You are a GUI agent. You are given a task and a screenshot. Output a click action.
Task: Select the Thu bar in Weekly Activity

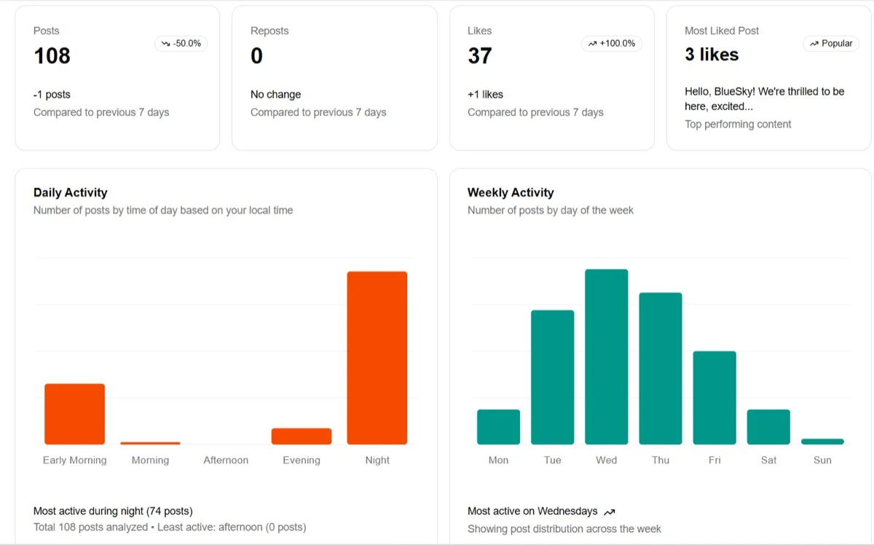(x=661, y=369)
